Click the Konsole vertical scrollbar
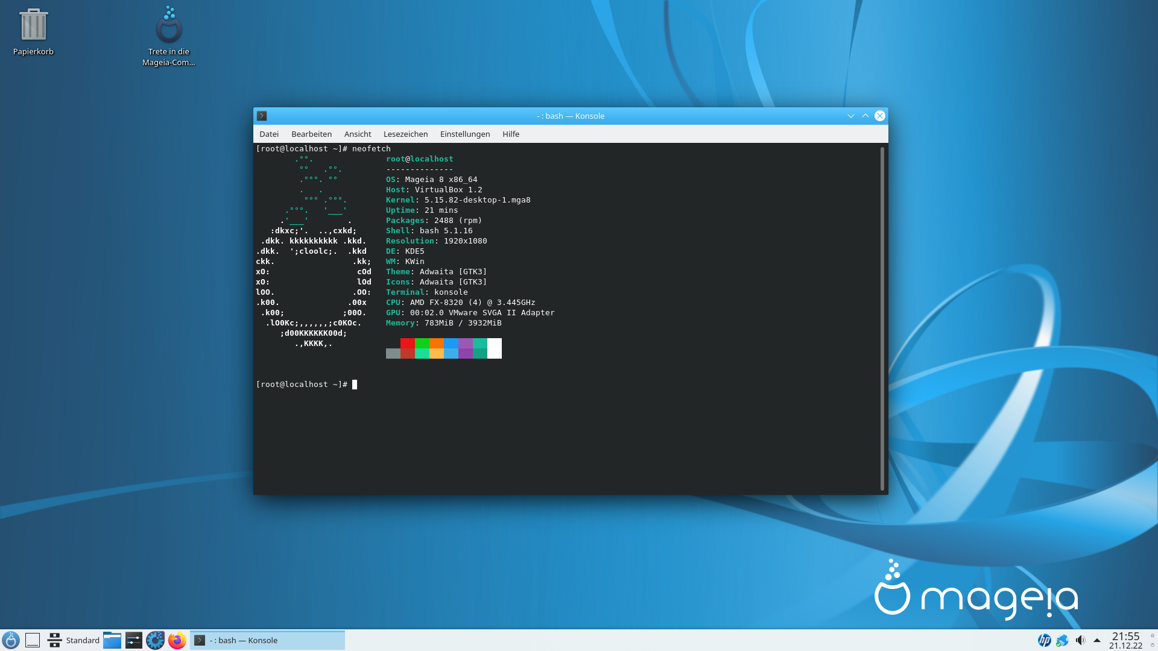Image resolution: width=1158 pixels, height=651 pixels. 882,318
